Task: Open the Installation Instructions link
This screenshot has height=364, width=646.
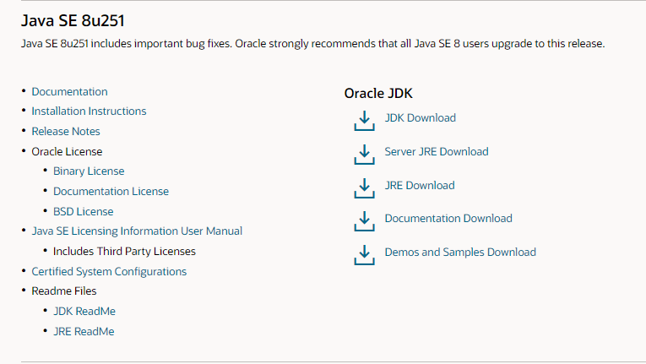Action: coord(89,111)
